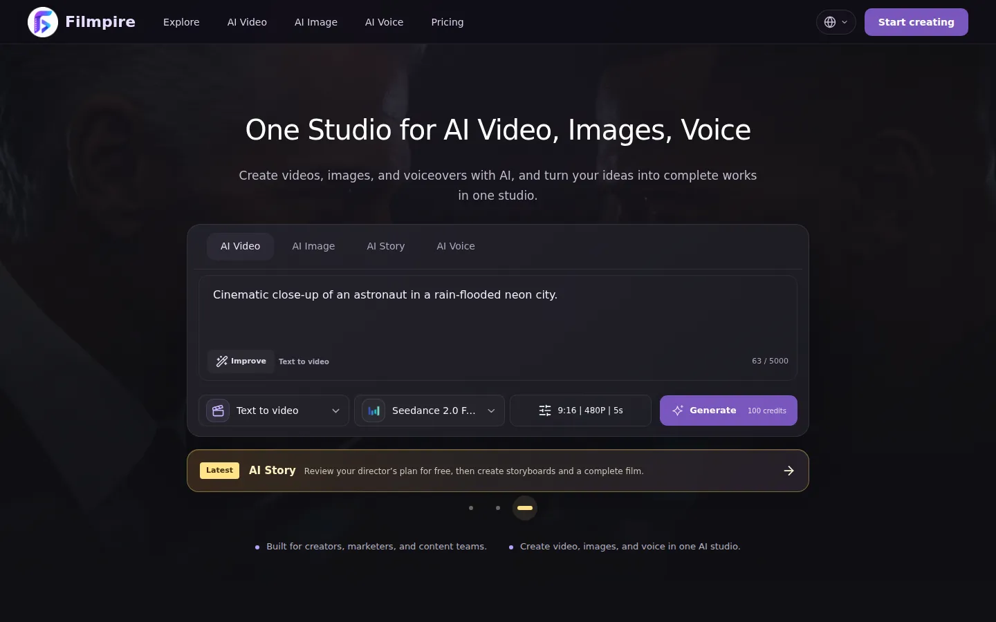Click the 63 / 5000 character counter
996x622 pixels.
tap(770, 361)
